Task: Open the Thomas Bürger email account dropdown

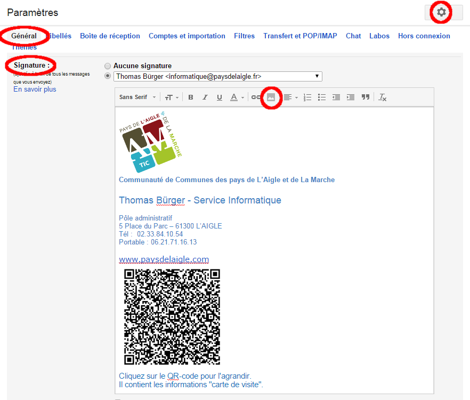Action: [x=218, y=76]
